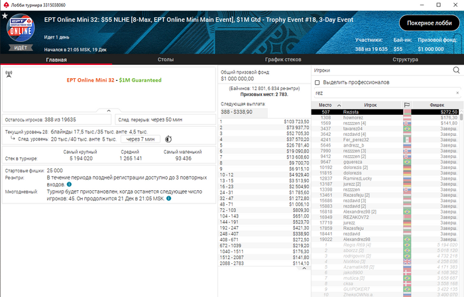The image size is (464, 297).
Task: Open the Столы tab
Action: [x=166, y=60]
